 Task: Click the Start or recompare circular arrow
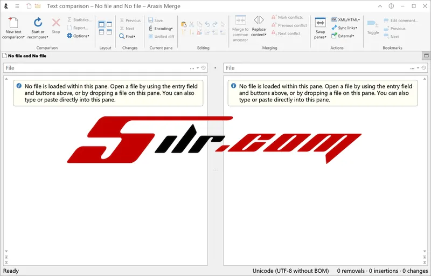[38, 23]
